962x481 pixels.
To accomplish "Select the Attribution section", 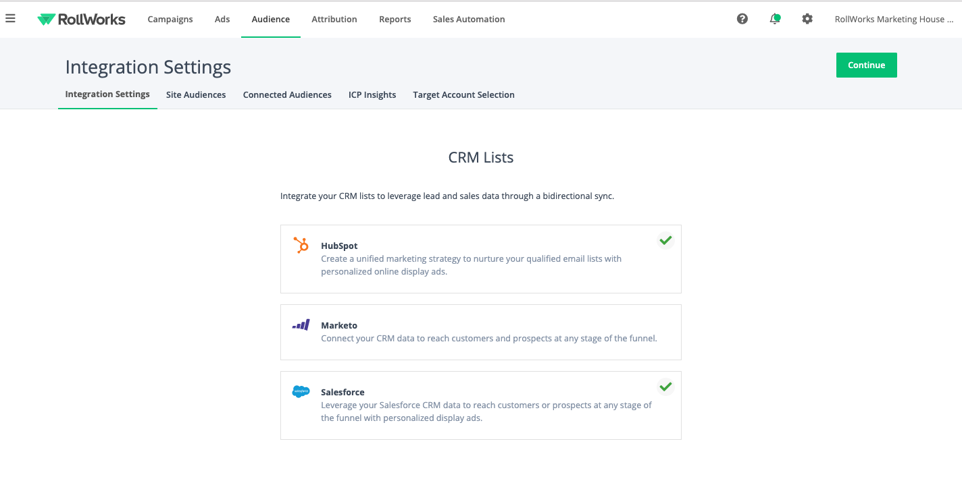I will tap(334, 19).
